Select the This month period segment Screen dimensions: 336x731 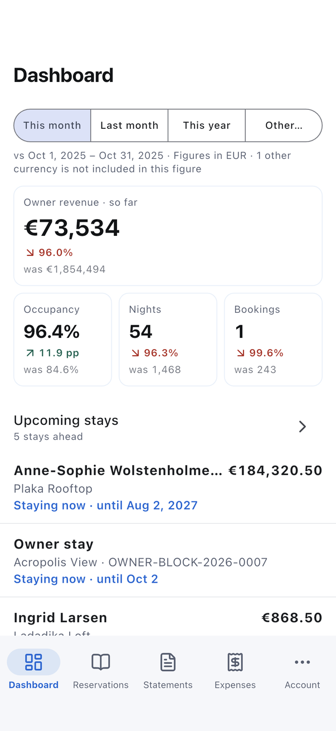click(x=52, y=125)
